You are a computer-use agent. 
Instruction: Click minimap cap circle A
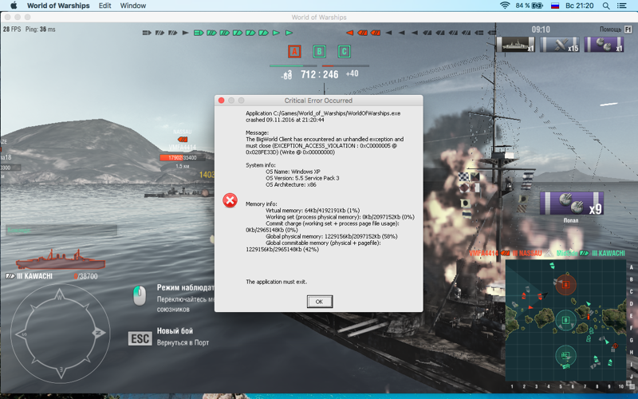[565, 285]
